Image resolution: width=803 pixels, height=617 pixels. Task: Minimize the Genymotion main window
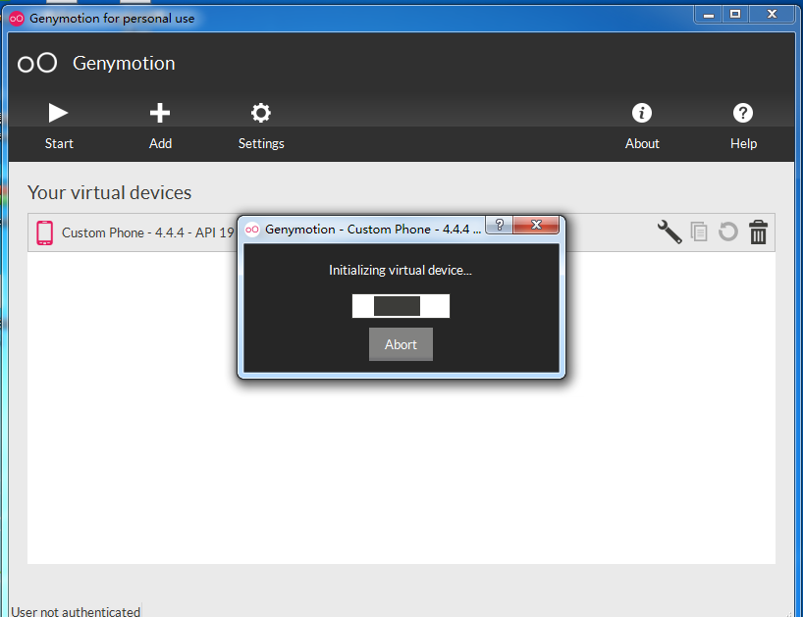click(x=709, y=16)
